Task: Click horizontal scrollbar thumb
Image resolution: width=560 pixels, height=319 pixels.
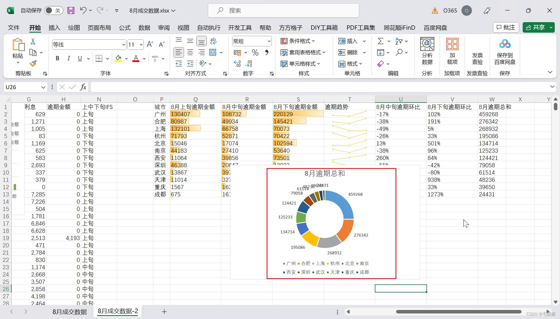Action: (459, 312)
